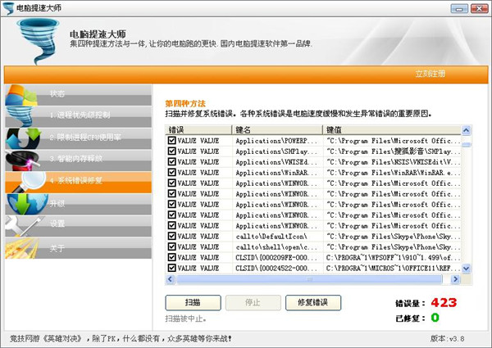Click the 立刻注册 register link
This screenshot has width=492, height=348.
tap(430, 74)
